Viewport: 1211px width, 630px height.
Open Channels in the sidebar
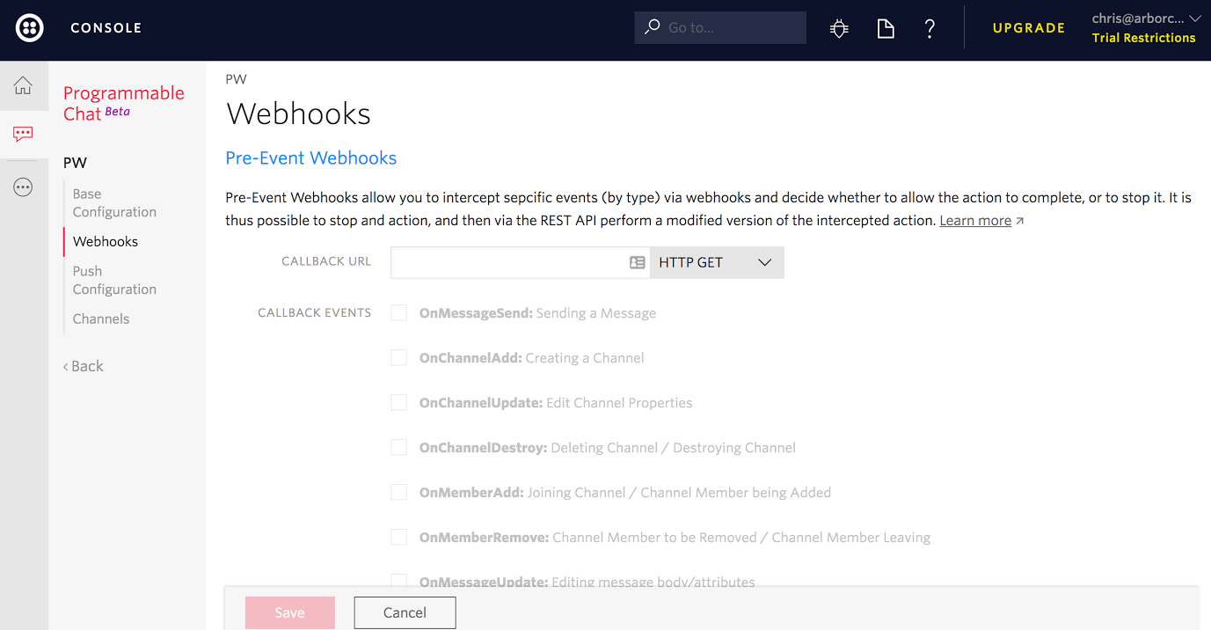coord(101,319)
